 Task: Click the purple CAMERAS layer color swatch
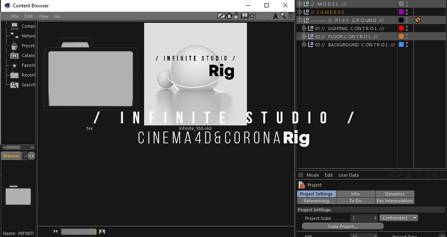click(401, 12)
